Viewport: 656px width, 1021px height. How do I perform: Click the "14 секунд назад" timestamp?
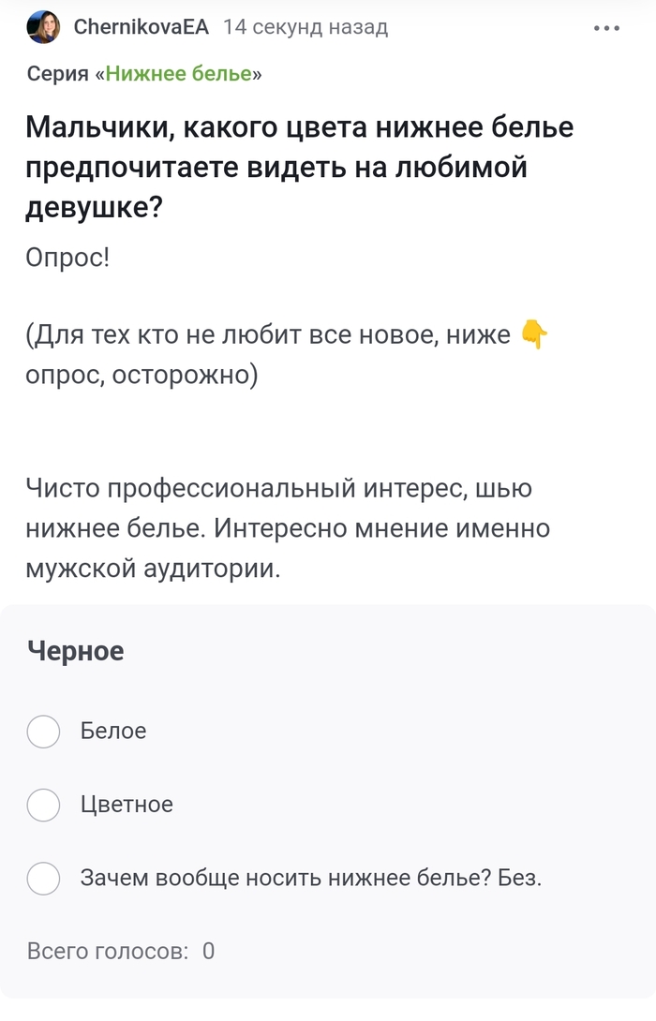tap(306, 27)
